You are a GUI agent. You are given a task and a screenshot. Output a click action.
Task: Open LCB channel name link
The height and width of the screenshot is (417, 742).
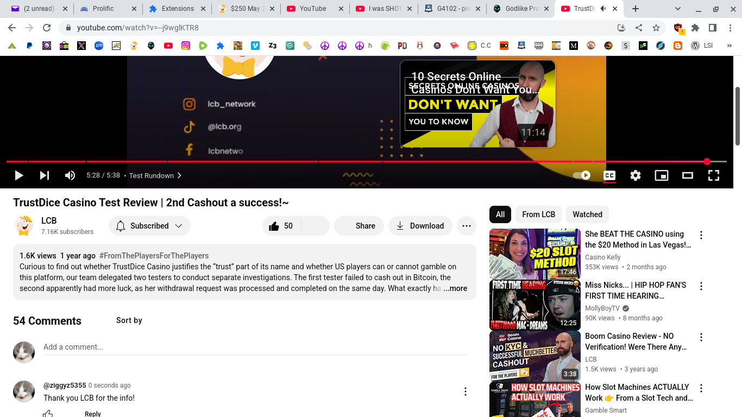49,220
